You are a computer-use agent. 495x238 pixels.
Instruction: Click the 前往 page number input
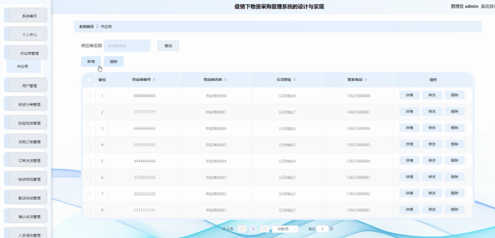[x=322, y=229]
